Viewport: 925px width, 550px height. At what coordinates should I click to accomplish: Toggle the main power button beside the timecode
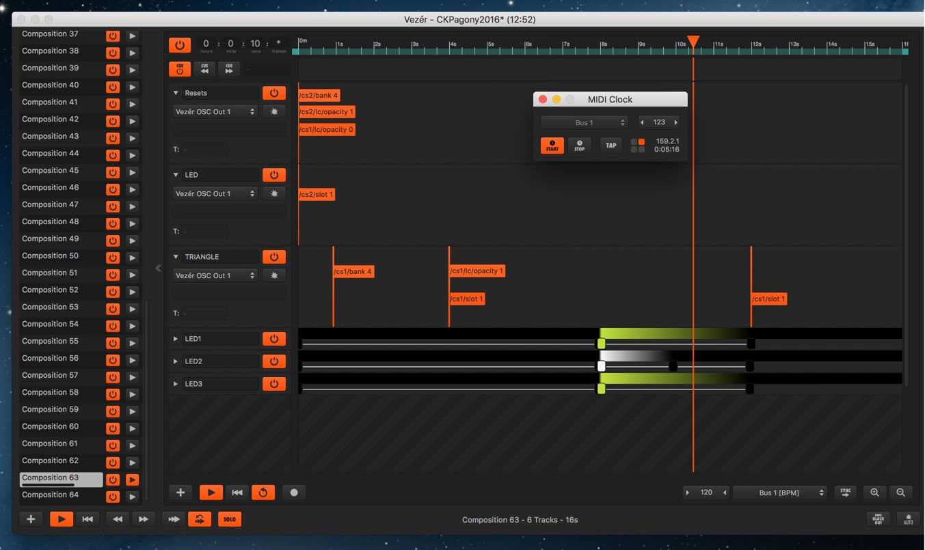pos(179,45)
